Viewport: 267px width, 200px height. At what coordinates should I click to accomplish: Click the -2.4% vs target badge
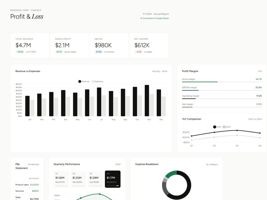[138, 52]
